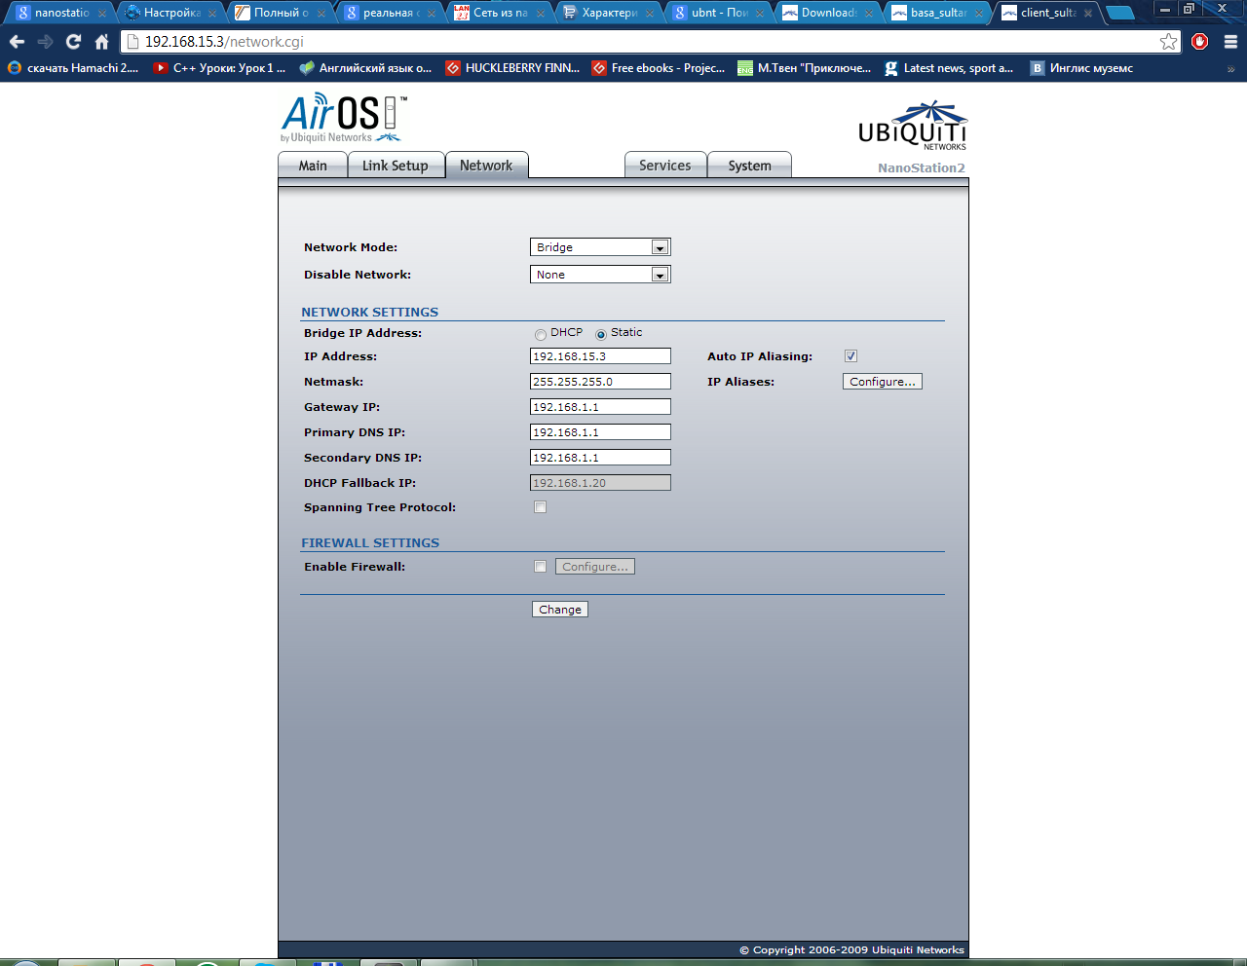Expand the Disable Network dropdown
The width and height of the screenshot is (1247, 966).
pyautogui.click(x=600, y=275)
